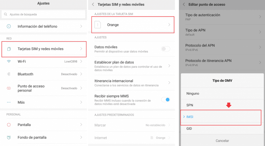This screenshot has height=146, width=265.
Task: Click the chevron on Itinerancia internacional
Action: point(169,83)
